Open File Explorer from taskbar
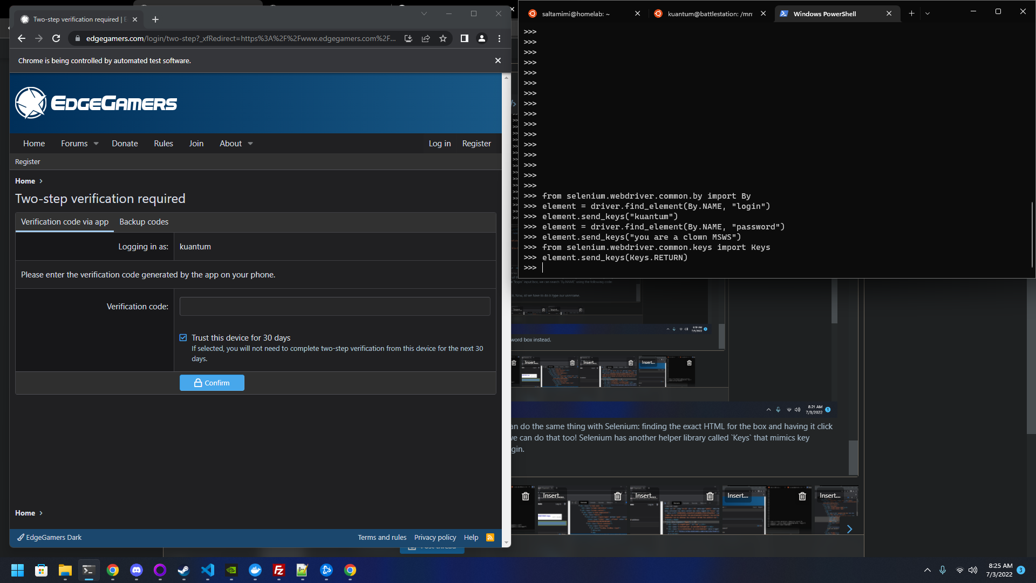 coord(65,570)
